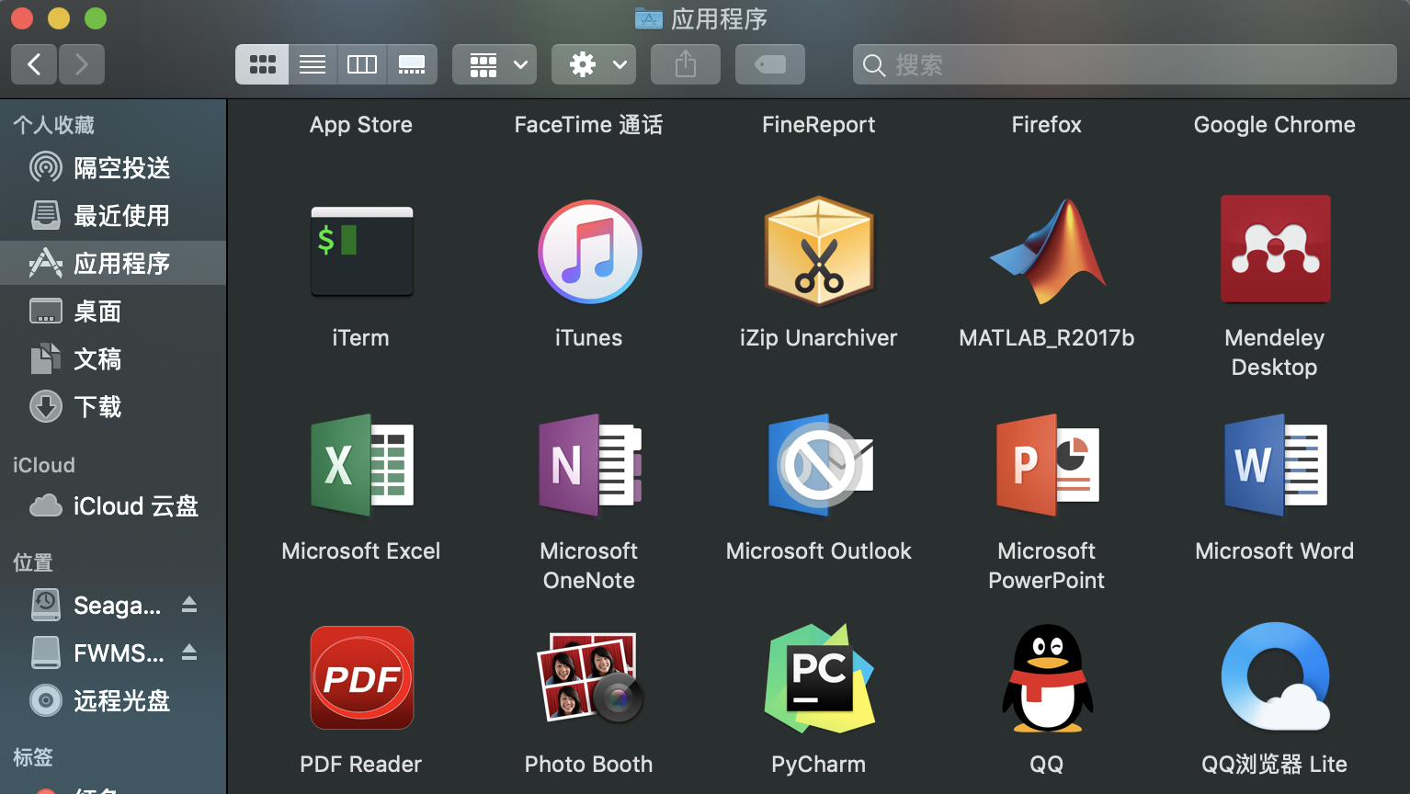Select the iZip Unarchiver icon
Screen dimensions: 1410x794
tap(818, 251)
